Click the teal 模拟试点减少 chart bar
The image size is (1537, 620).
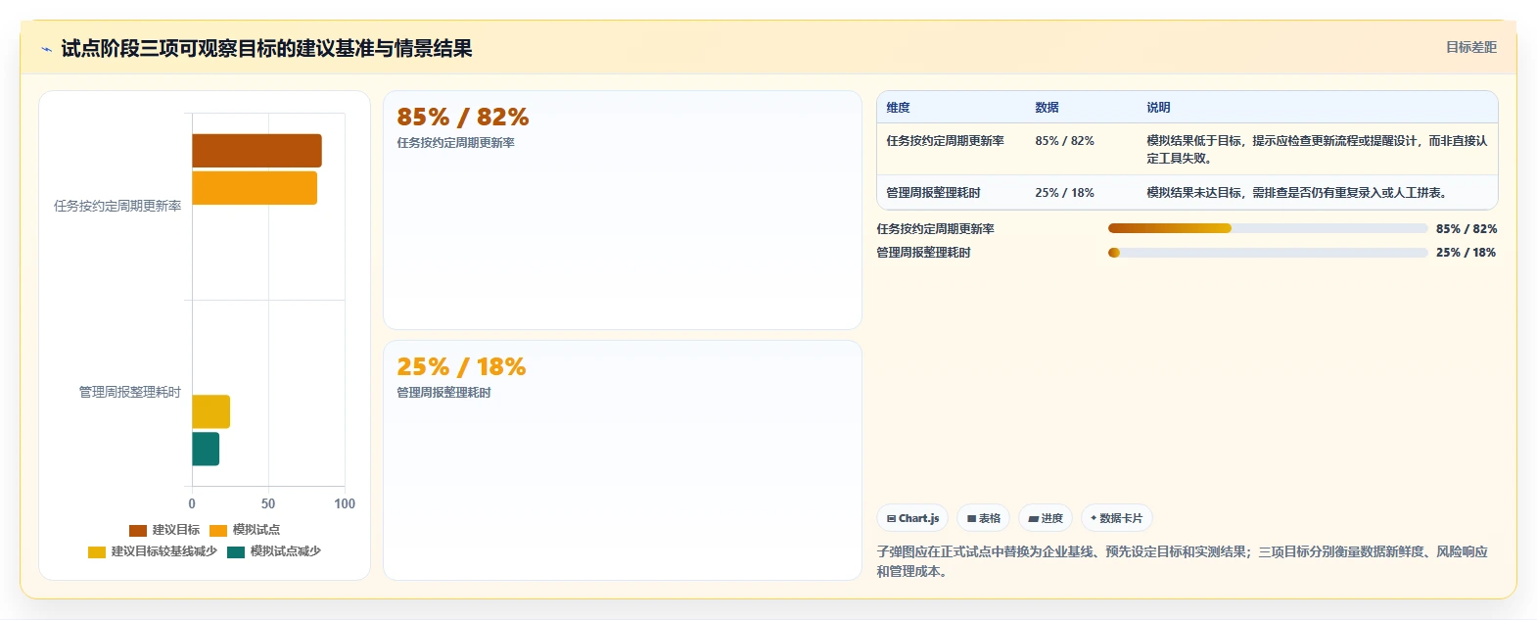coord(206,449)
